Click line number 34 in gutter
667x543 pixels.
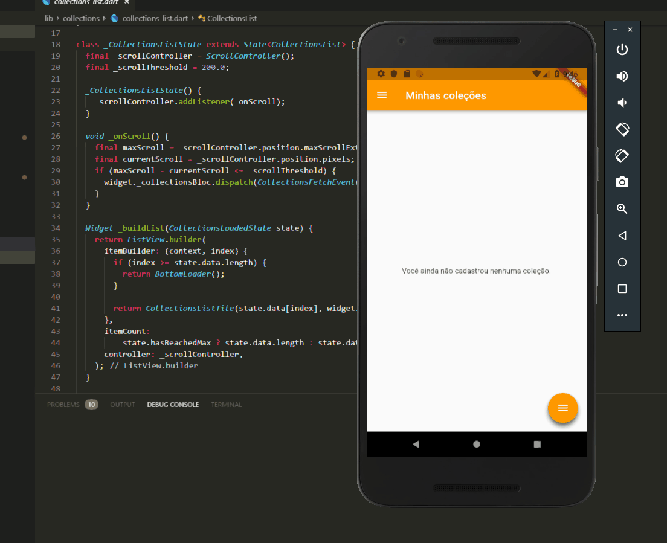pyautogui.click(x=56, y=228)
